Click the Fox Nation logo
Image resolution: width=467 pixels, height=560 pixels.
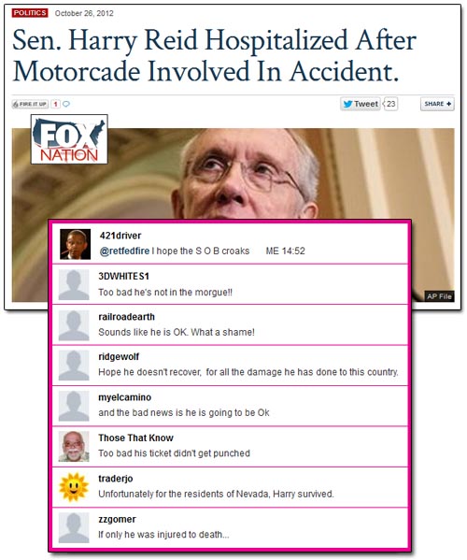click(69, 139)
